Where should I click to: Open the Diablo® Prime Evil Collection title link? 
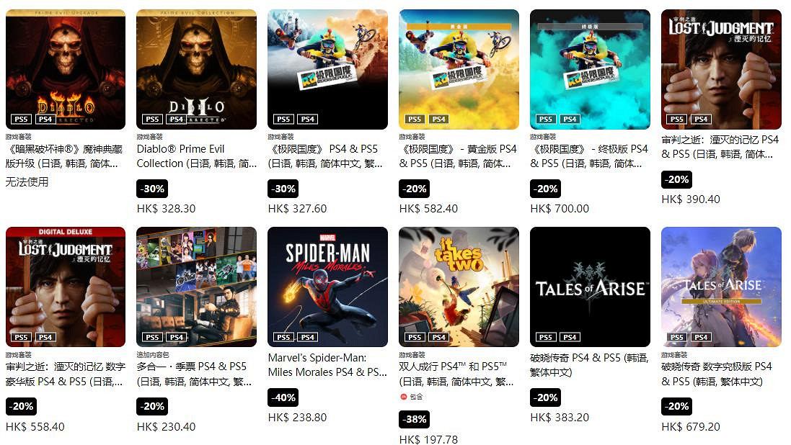[x=196, y=156]
